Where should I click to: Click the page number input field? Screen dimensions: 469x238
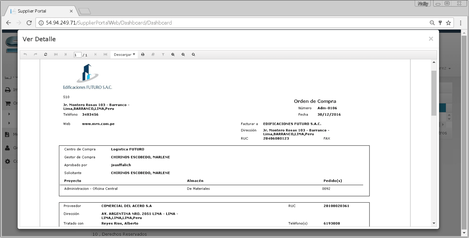[78, 55]
